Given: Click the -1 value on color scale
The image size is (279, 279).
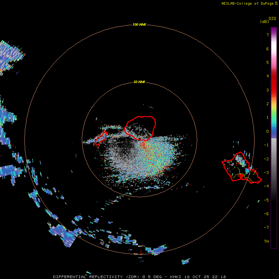Looking at the screenshot, I should [266, 145].
